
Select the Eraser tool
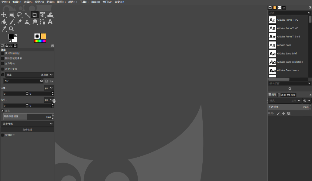pos(19,22)
